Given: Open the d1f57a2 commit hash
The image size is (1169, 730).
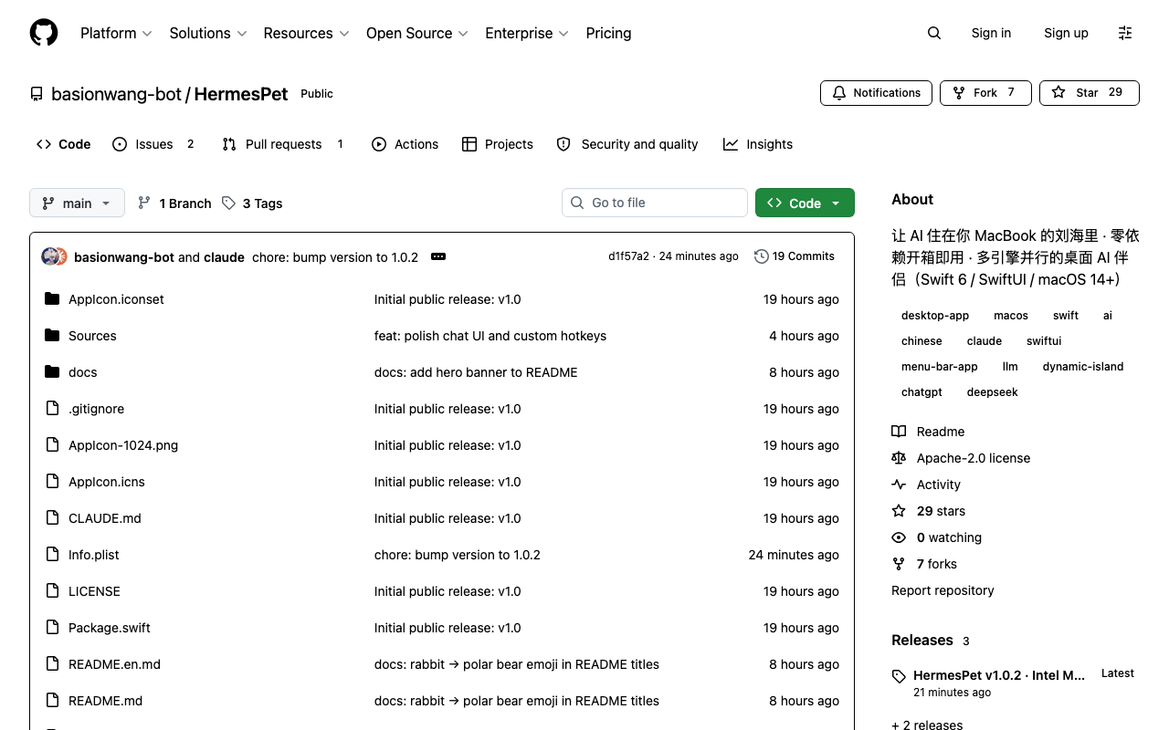Looking at the screenshot, I should click(628, 256).
